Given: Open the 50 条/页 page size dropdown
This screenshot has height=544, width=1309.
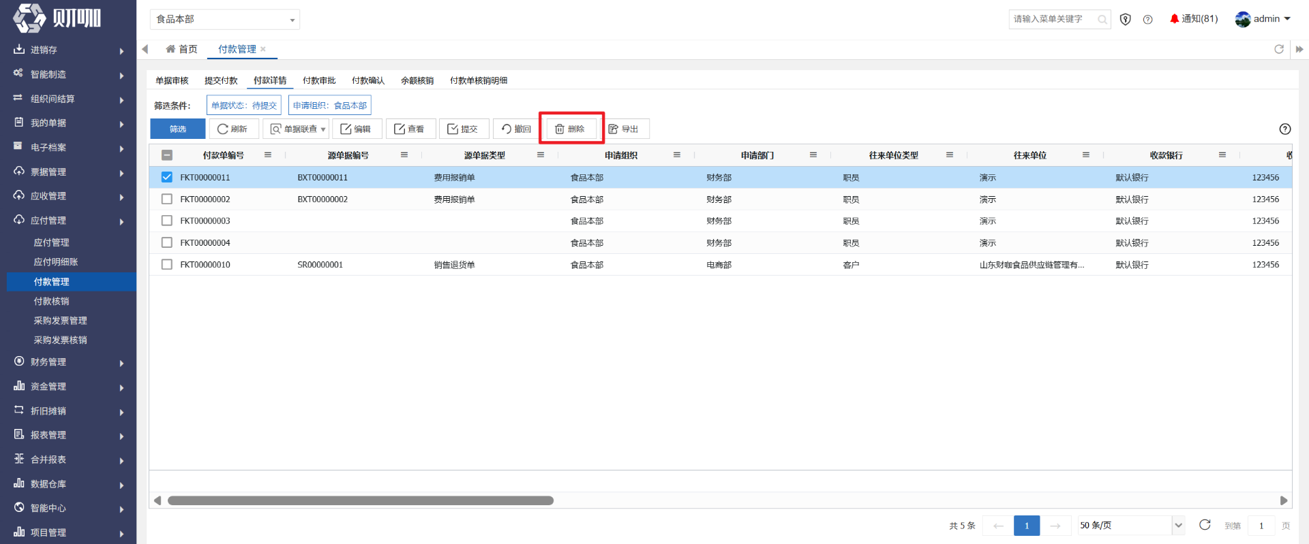Looking at the screenshot, I should pyautogui.click(x=1131, y=526).
